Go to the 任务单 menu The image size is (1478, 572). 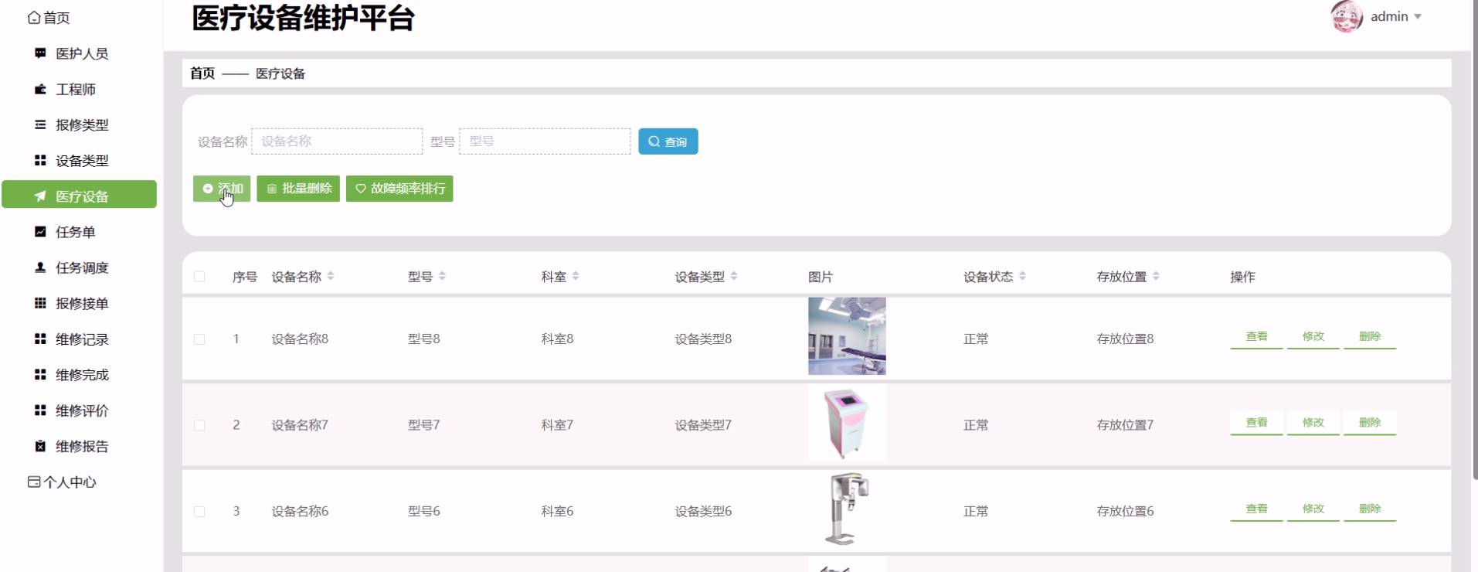click(x=79, y=232)
